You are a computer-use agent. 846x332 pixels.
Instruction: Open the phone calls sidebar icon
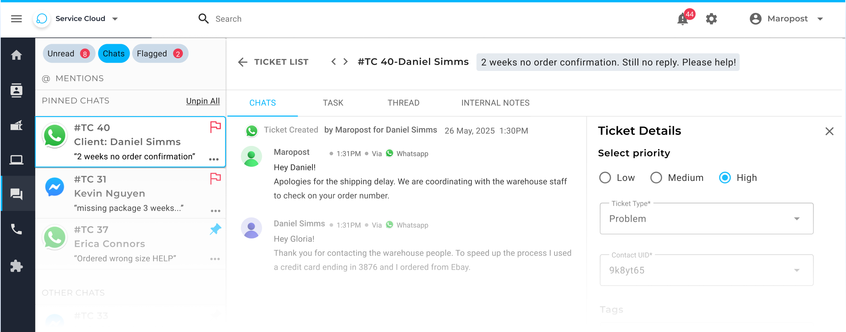pyautogui.click(x=16, y=229)
